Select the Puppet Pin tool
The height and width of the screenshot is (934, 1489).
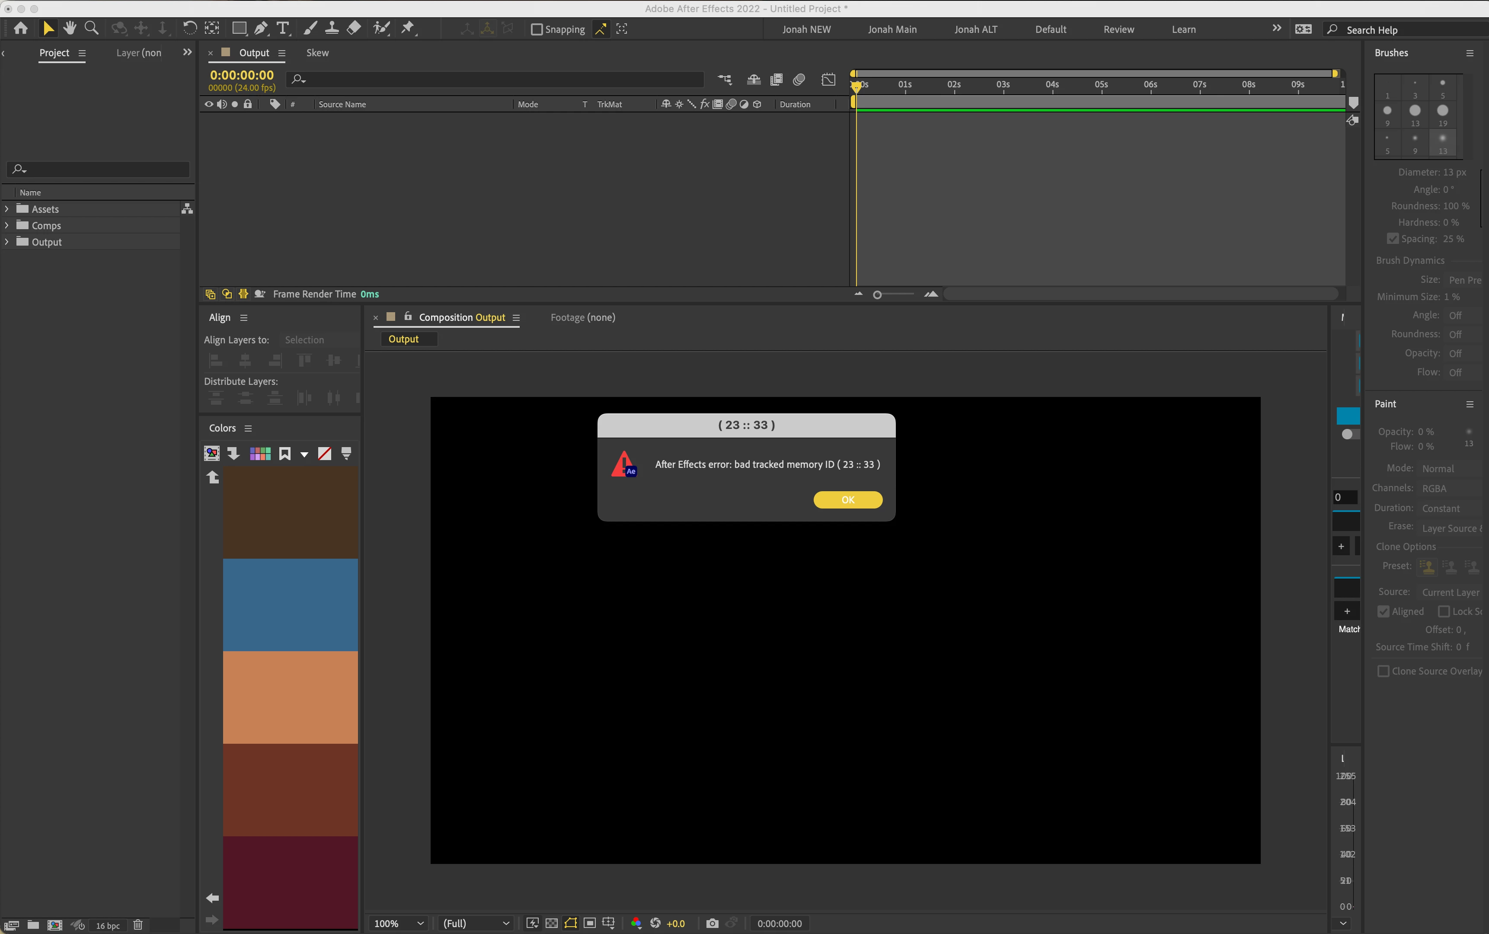[x=408, y=29]
